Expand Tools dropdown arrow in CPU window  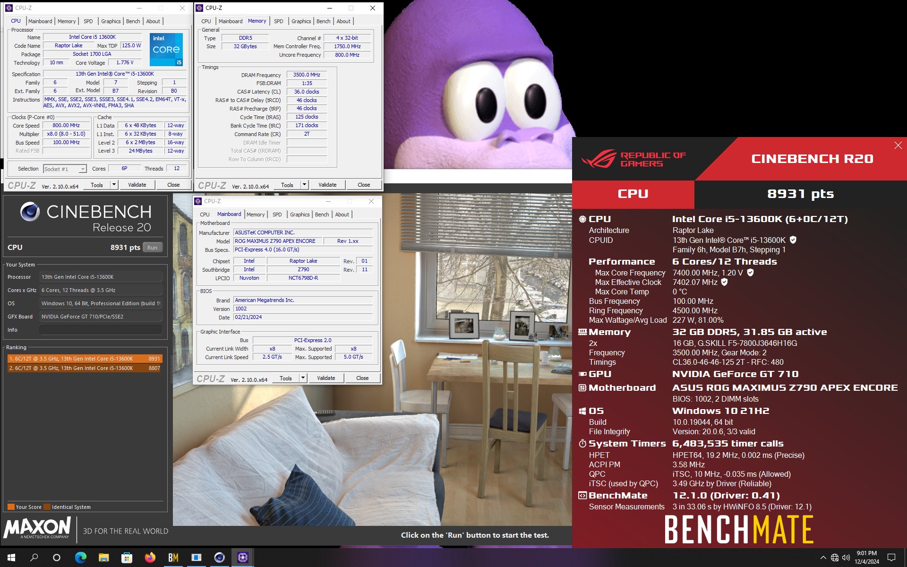(114, 185)
